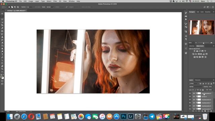Open Telegram from the Dock
This screenshot has width=215, height=121.
pos(152,117)
